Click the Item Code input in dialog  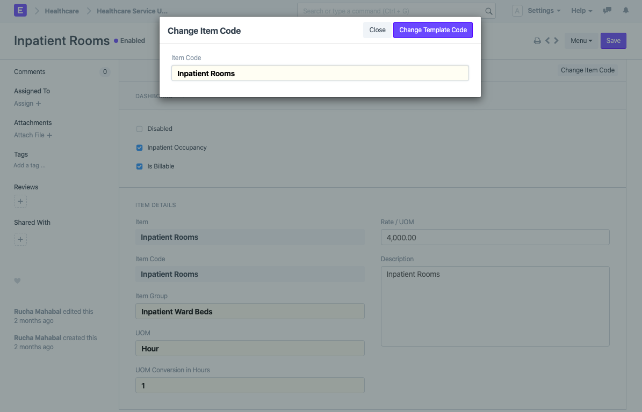[320, 73]
